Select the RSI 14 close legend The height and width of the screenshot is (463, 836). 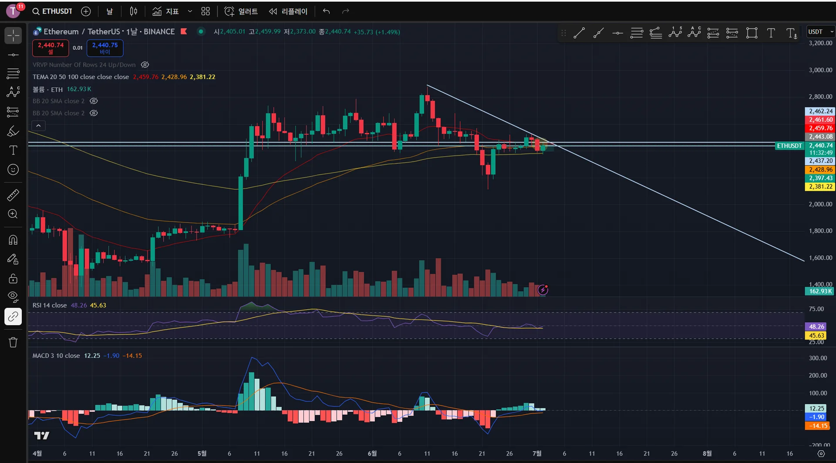(x=50, y=305)
